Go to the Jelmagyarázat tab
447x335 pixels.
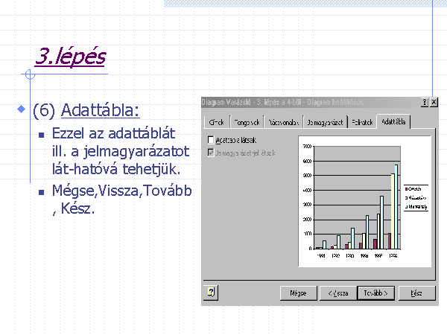click(324, 122)
